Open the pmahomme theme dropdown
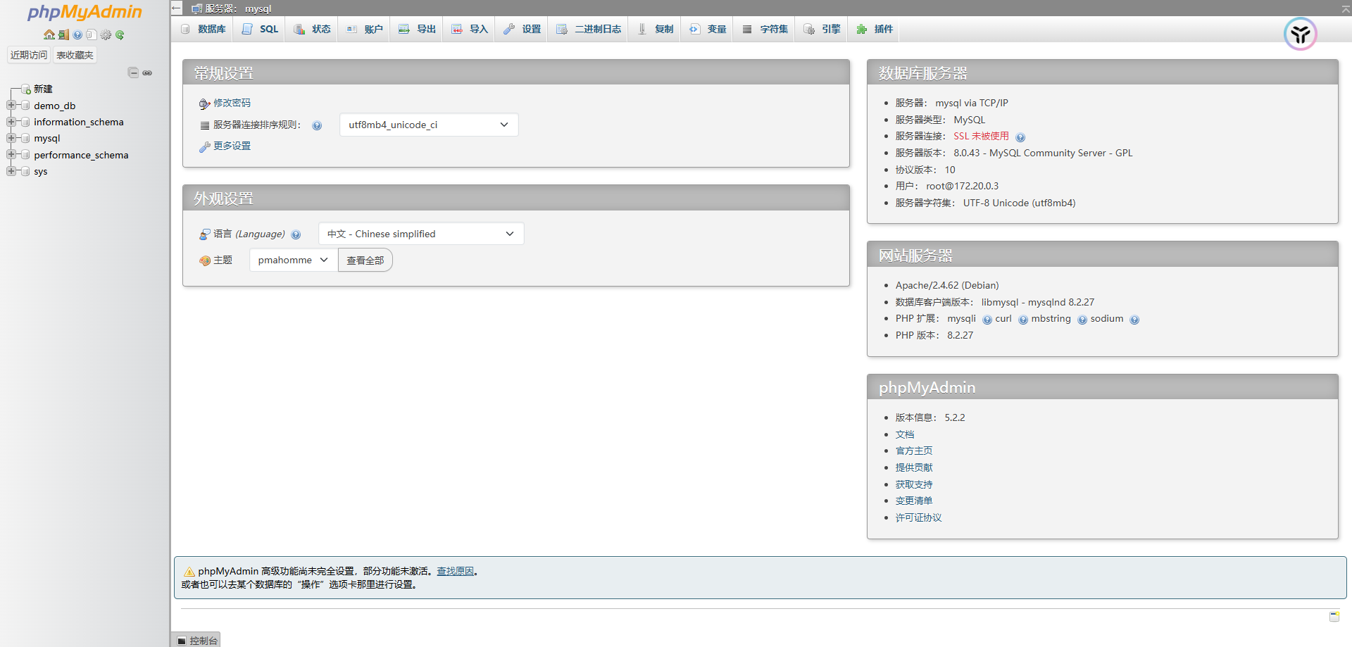Viewport: 1352px width, 647px height. tap(294, 260)
